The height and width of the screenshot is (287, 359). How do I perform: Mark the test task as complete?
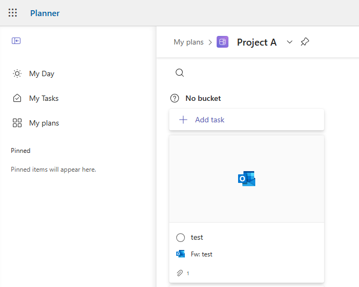pyautogui.click(x=181, y=238)
